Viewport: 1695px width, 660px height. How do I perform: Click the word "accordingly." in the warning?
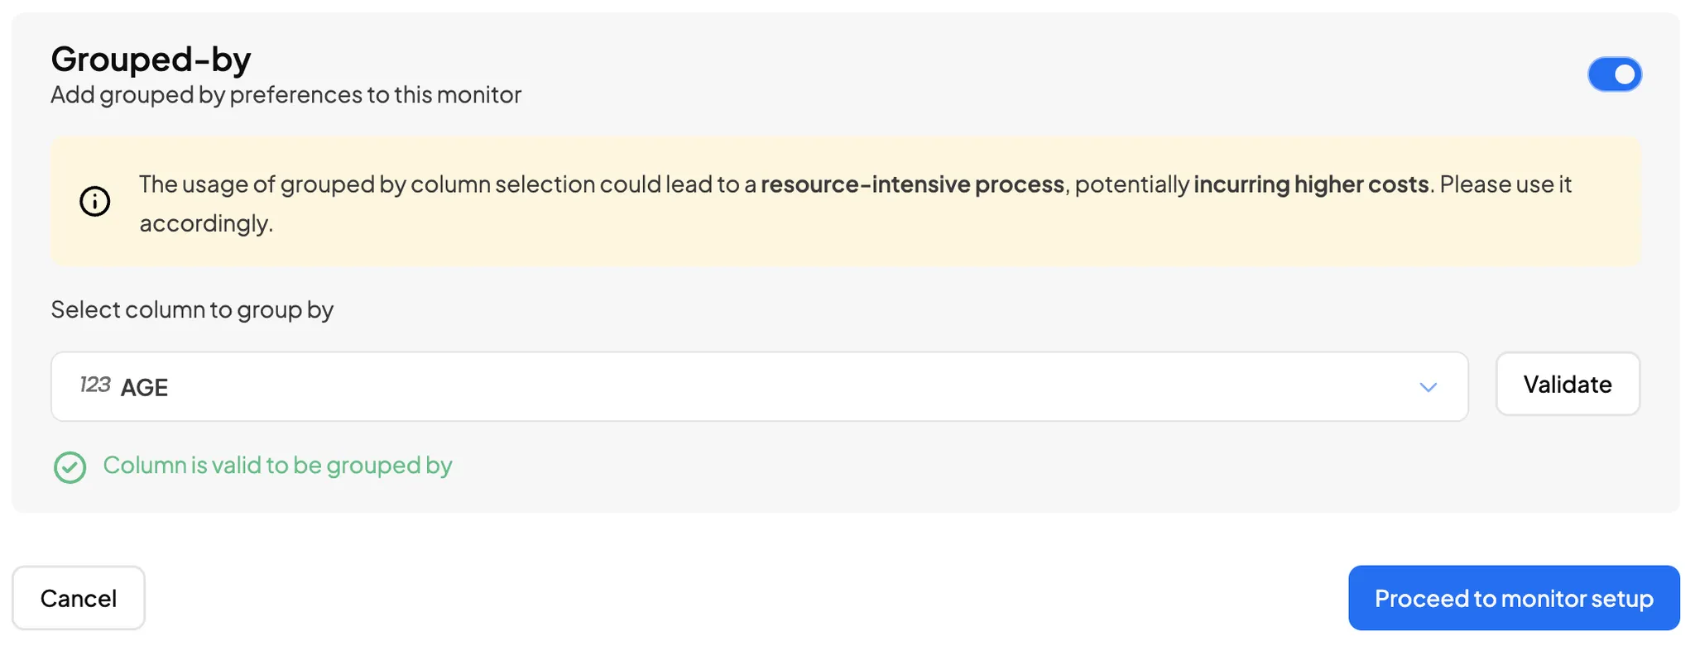coord(205,223)
